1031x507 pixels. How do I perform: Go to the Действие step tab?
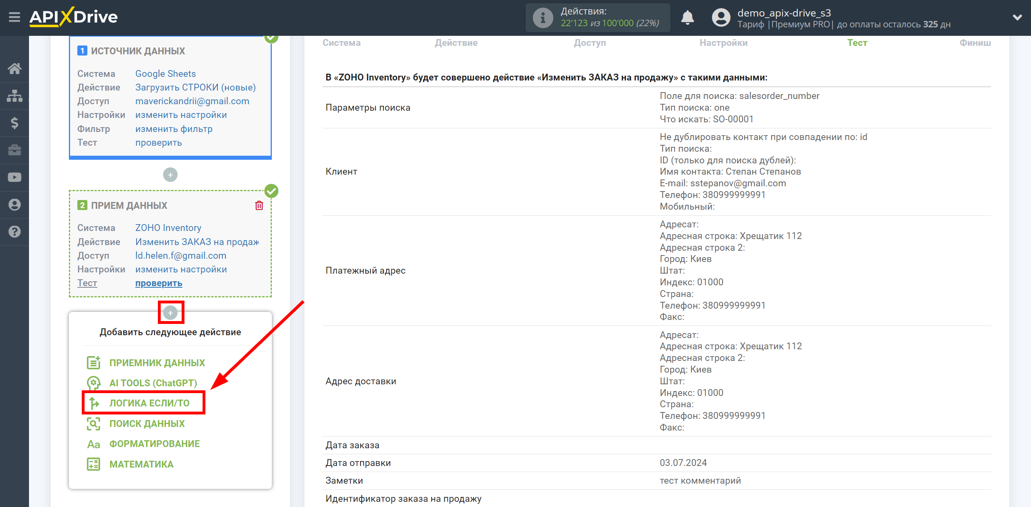(456, 43)
